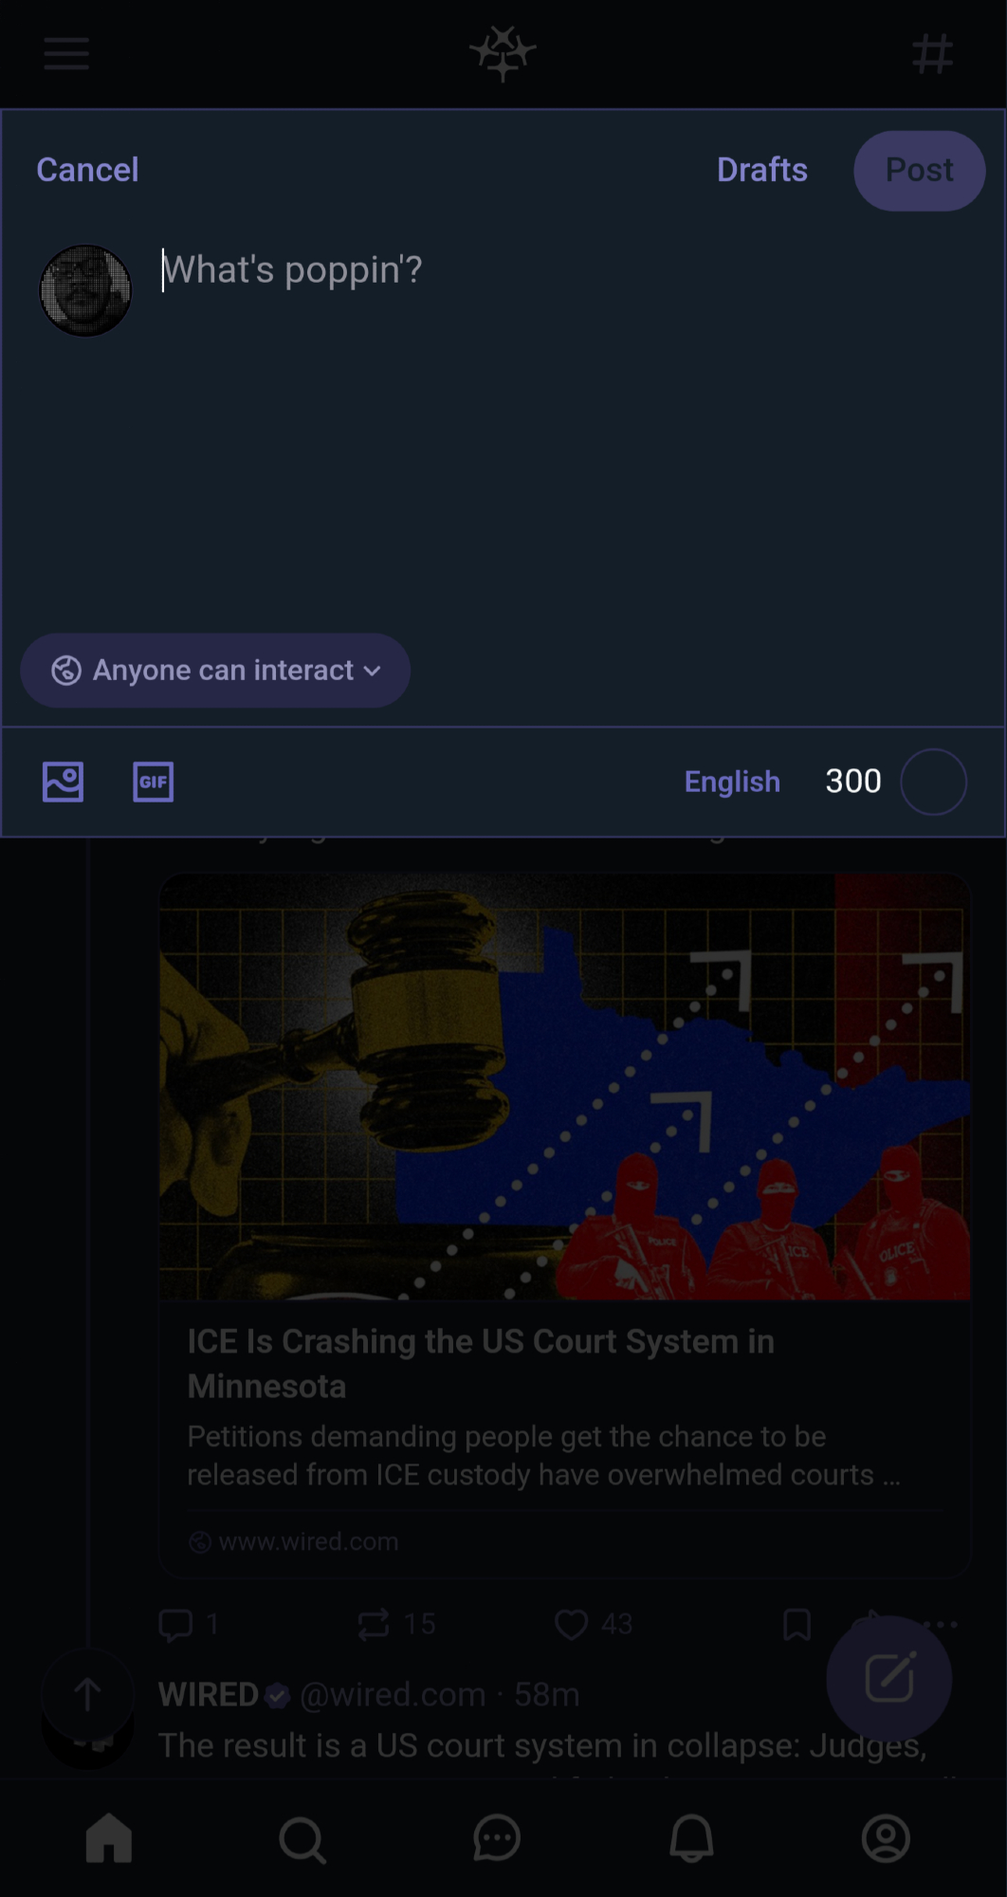Open Search via magnifier icon

coord(302,1840)
